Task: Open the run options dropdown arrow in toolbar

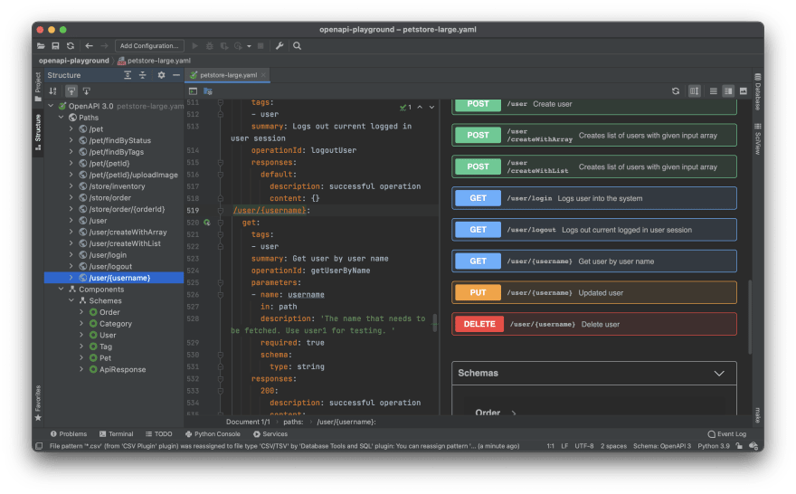Action: (x=249, y=46)
